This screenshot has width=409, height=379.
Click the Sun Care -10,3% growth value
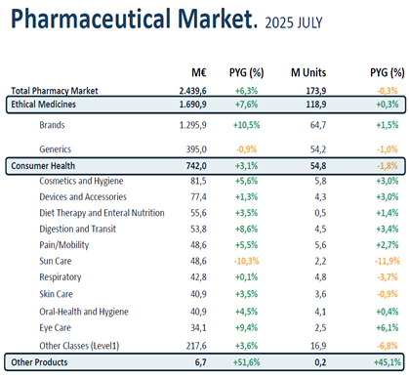coord(247,261)
